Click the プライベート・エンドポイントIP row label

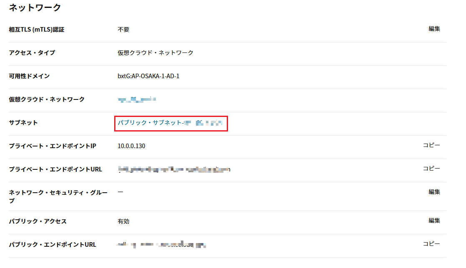coord(53,146)
